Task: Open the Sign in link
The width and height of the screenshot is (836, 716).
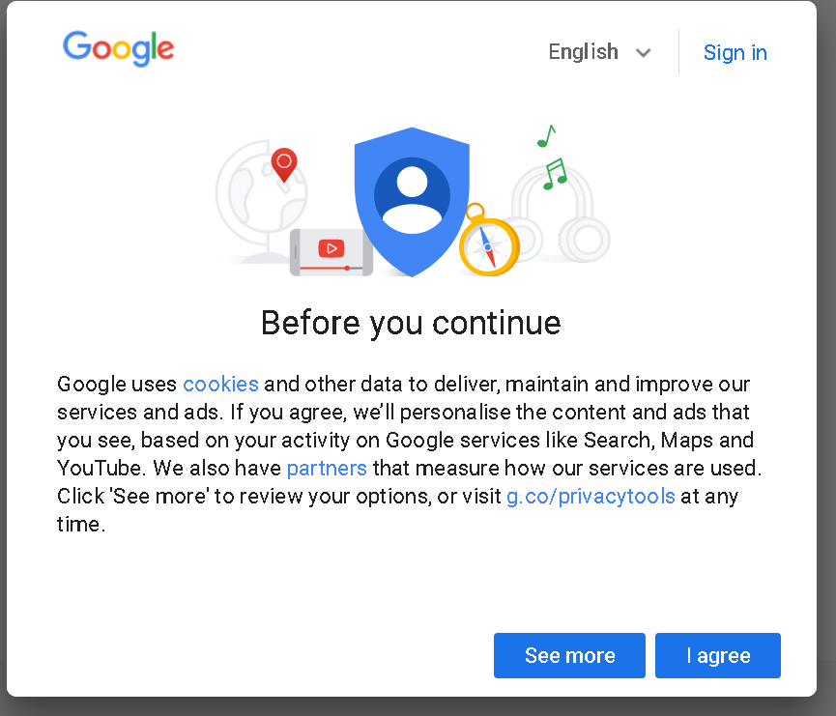Action: (735, 53)
